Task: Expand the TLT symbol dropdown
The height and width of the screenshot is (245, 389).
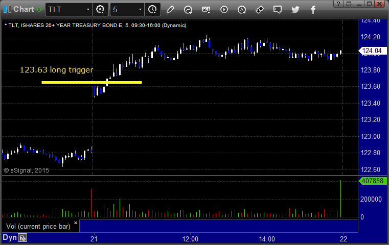Action: (x=88, y=10)
